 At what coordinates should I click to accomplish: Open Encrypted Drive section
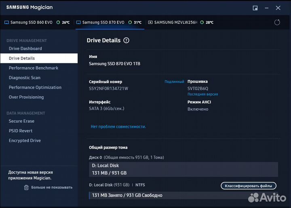click(25, 141)
